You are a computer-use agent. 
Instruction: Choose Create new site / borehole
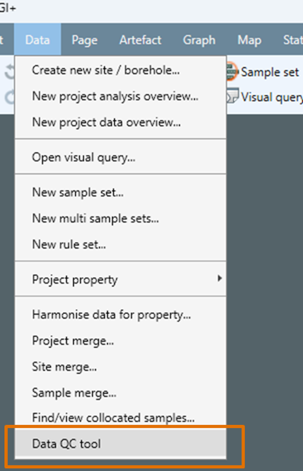click(121, 70)
